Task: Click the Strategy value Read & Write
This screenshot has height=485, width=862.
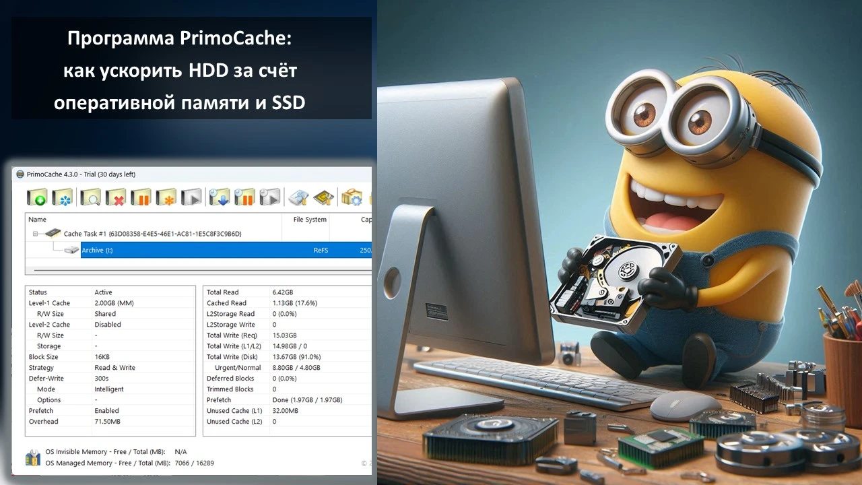Action: click(x=114, y=368)
